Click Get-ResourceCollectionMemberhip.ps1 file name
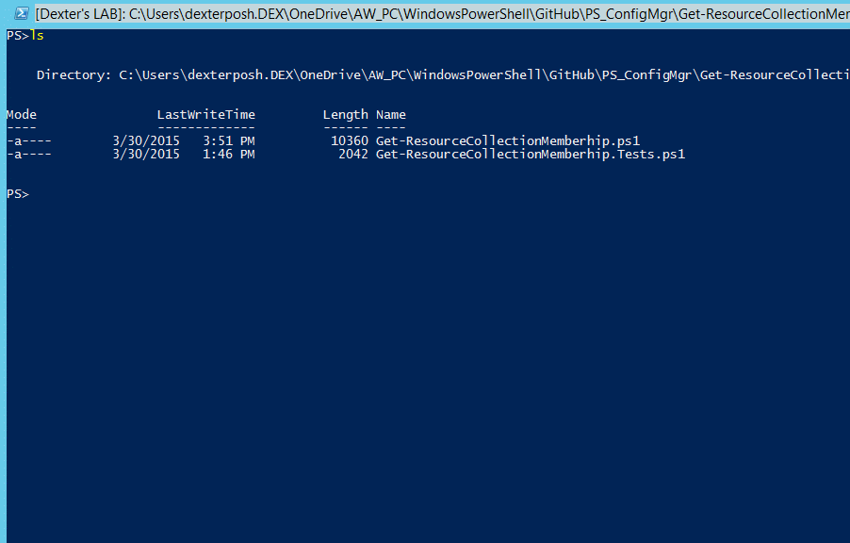The image size is (850, 543). pyautogui.click(x=508, y=141)
